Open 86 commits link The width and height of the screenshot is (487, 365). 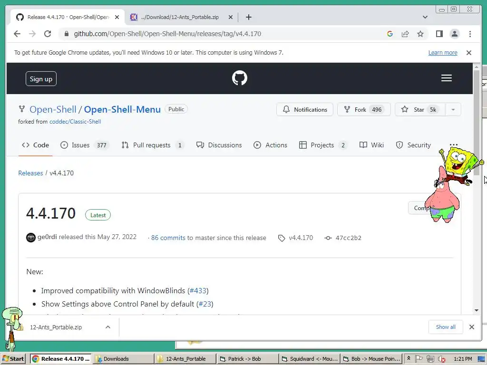tap(168, 238)
